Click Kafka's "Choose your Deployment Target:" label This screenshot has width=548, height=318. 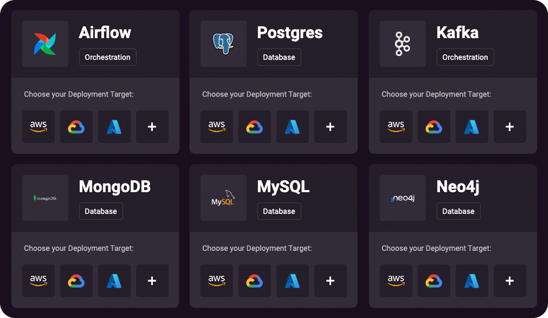pyautogui.click(x=436, y=95)
